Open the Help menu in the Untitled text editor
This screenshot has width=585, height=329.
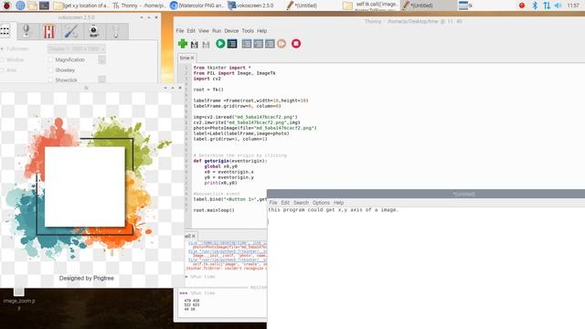338,203
